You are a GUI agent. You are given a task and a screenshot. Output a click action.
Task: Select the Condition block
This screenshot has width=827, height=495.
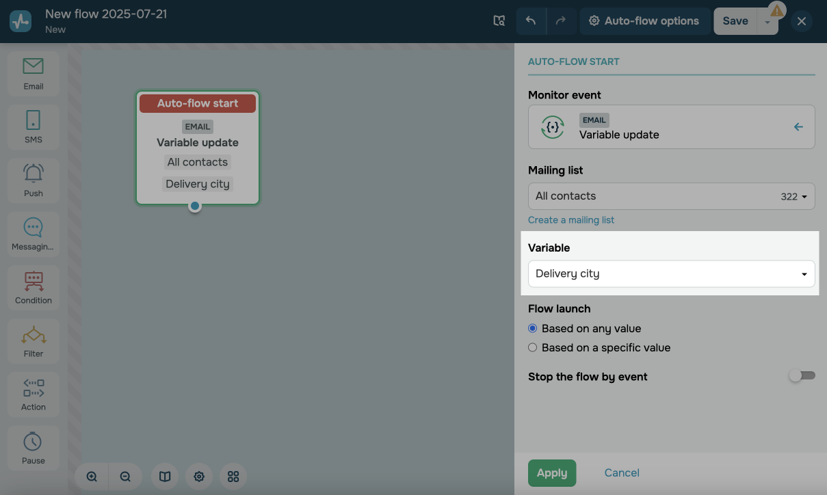coord(33,286)
